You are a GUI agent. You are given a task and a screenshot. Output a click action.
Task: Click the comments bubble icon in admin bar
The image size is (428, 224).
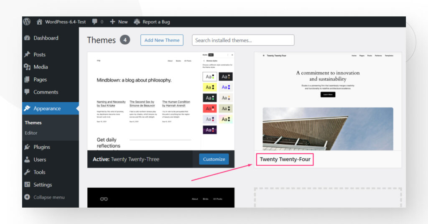95,22
